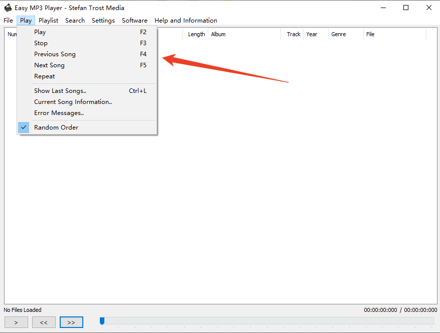The height and width of the screenshot is (333, 440).
Task: Select Previous Song menu entry
Action: pyautogui.click(x=87, y=54)
